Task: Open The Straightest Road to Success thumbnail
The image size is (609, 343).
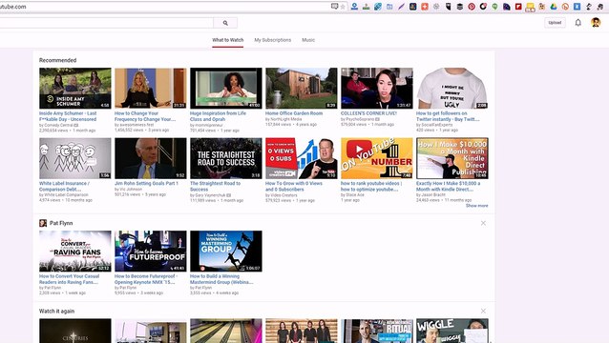Action: [x=226, y=158]
